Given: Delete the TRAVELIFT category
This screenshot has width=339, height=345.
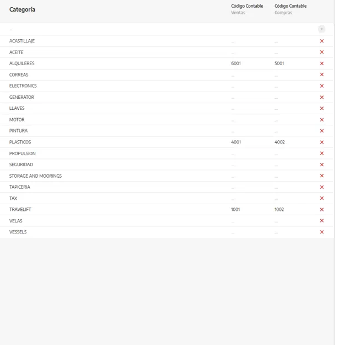Looking at the screenshot, I should 322,209.
